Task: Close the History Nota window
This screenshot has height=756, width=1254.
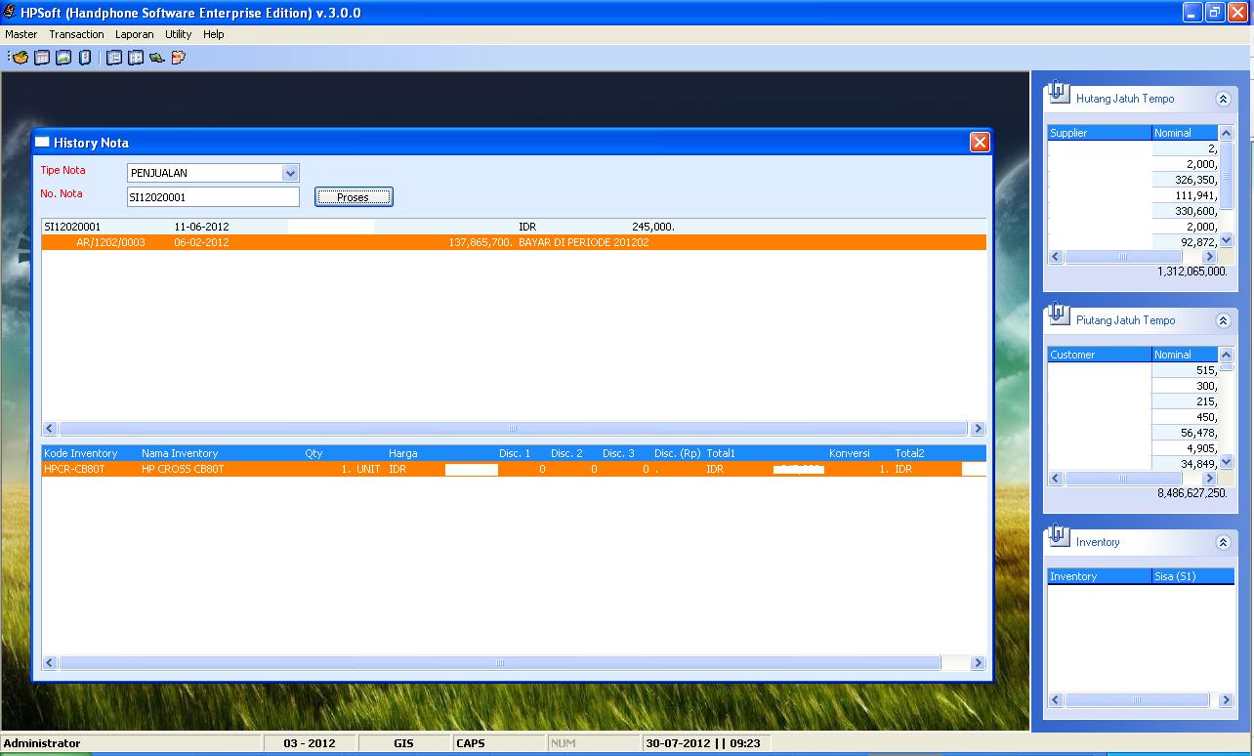Action: [x=980, y=143]
